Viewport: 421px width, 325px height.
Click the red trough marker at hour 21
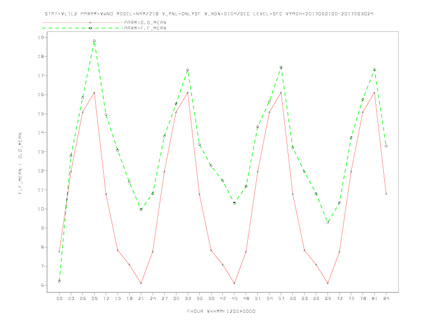141,283
